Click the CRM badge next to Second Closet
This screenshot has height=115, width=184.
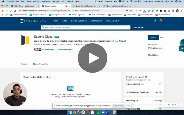click(57, 37)
